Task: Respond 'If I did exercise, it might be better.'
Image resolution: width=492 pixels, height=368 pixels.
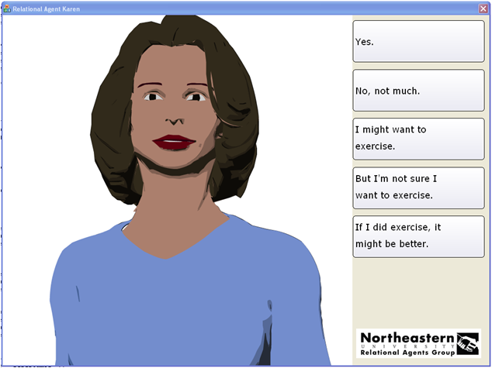Action: (x=418, y=236)
